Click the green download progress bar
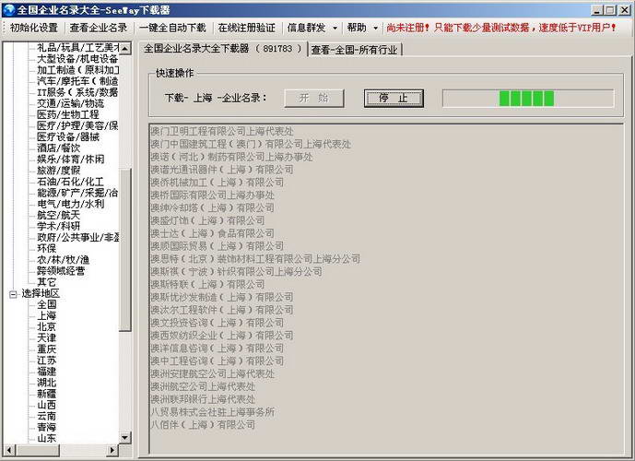This screenshot has height=461, width=635. click(x=528, y=98)
